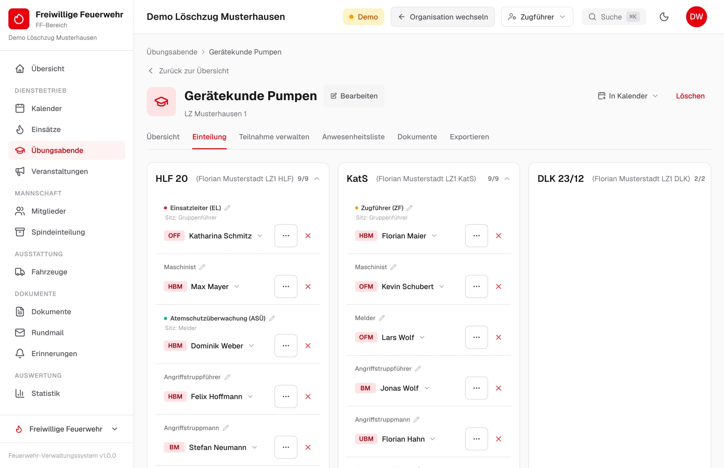Click the Freiwillige Feuerwehr flame logo
Image resolution: width=724 pixels, height=468 pixels.
pos(19,19)
